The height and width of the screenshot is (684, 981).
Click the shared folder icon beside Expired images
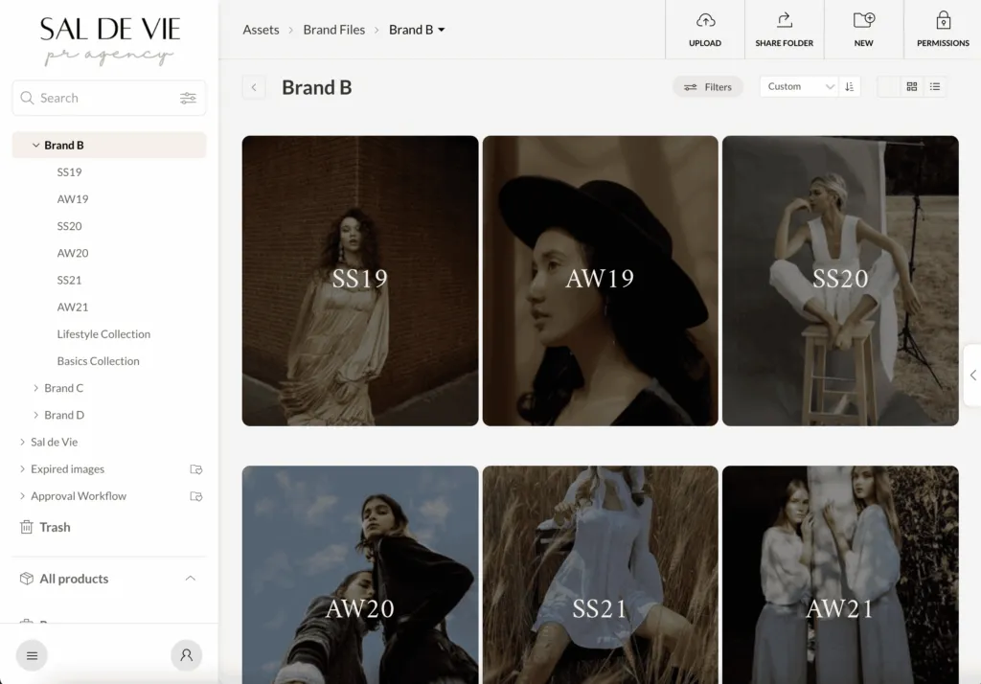pos(195,469)
